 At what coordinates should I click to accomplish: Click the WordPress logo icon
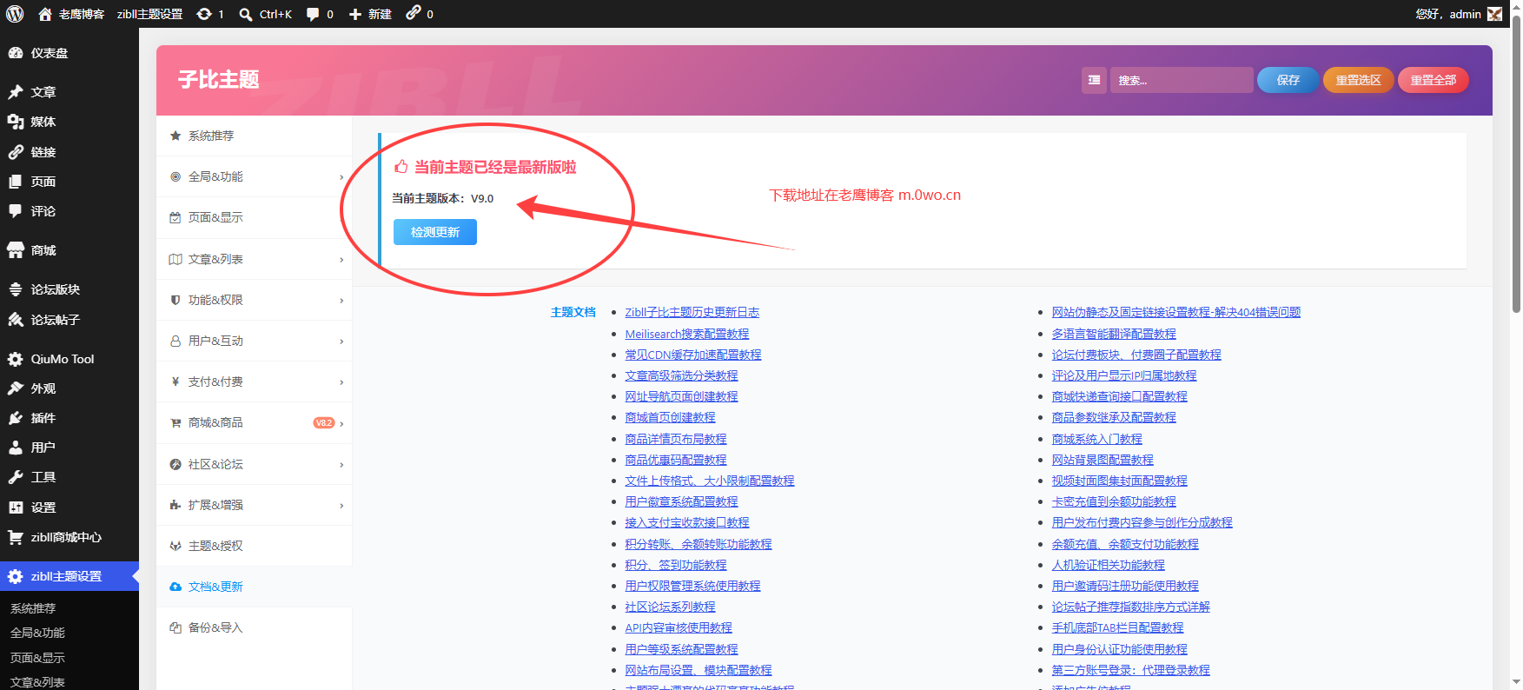click(x=15, y=14)
